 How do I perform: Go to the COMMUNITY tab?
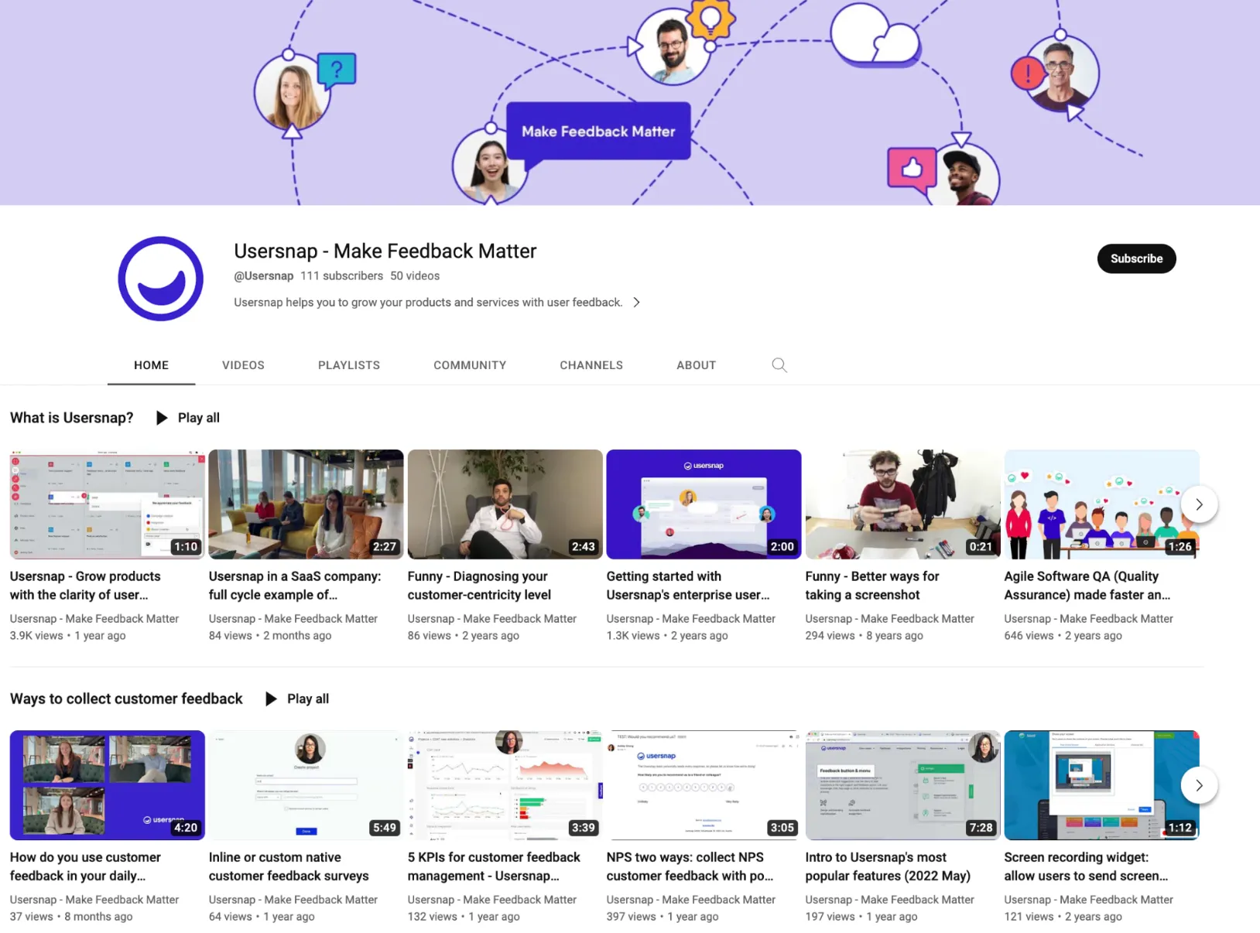tap(470, 365)
